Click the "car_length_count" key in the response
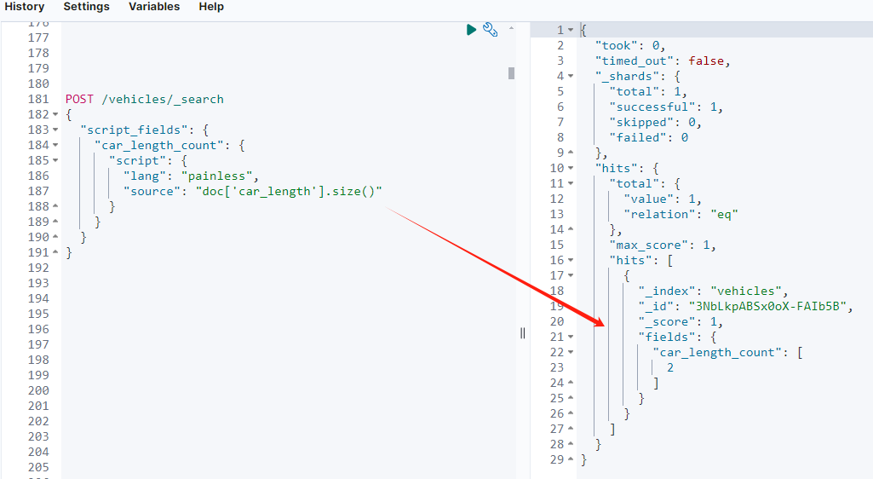873x479 pixels. point(717,353)
